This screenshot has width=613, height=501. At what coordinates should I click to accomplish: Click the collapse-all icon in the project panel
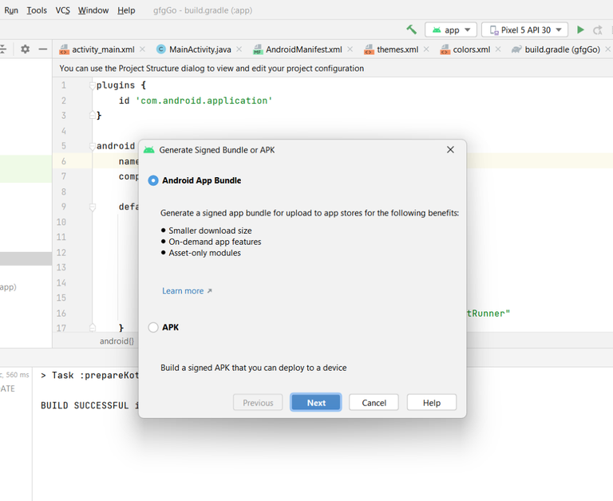pos(2,49)
